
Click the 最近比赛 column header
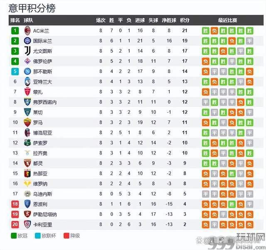point(227,20)
